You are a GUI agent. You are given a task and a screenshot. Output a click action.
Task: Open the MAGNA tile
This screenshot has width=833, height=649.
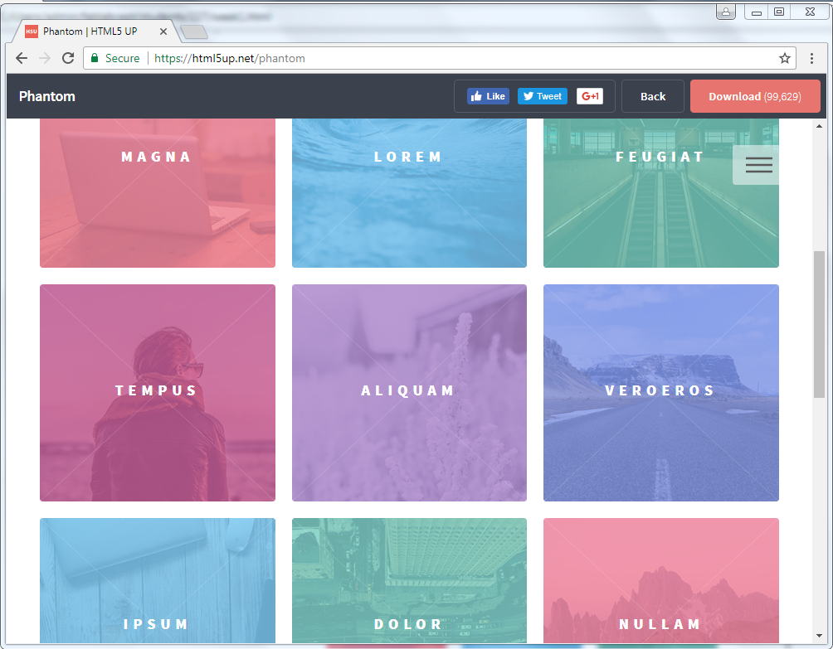[158, 193]
